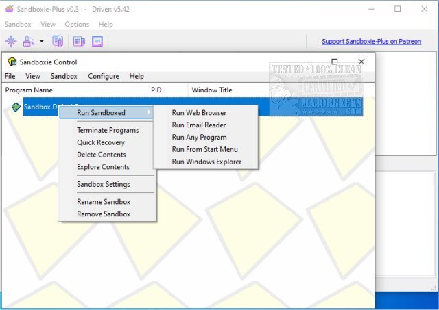This screenshot has width=439, height=310.
Task: Open the Configure menu in Sandboxie Control
Action: 104,76
